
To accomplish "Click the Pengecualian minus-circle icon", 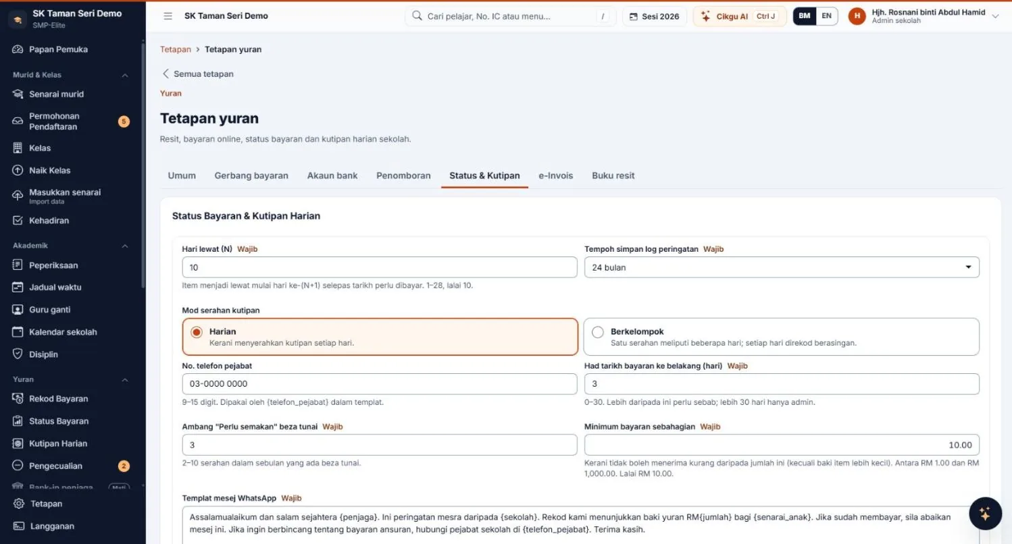I will pos(18,466).
